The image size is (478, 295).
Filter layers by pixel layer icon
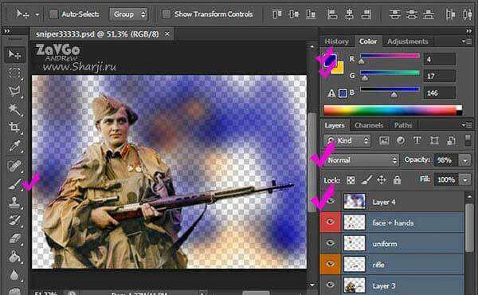point(384,140)
